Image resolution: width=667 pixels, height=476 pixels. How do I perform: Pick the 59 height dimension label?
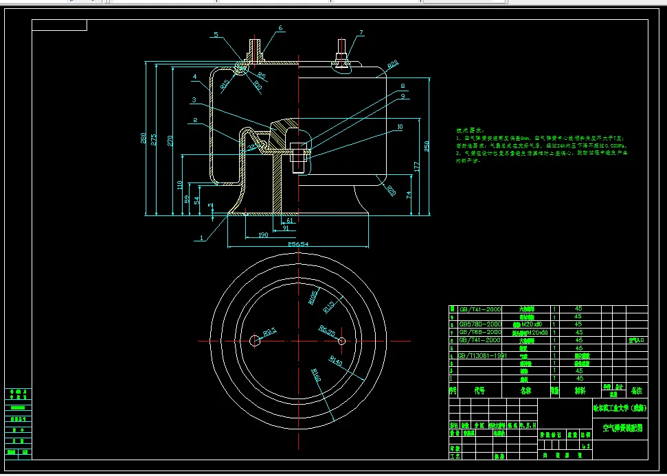click(187, 199)
